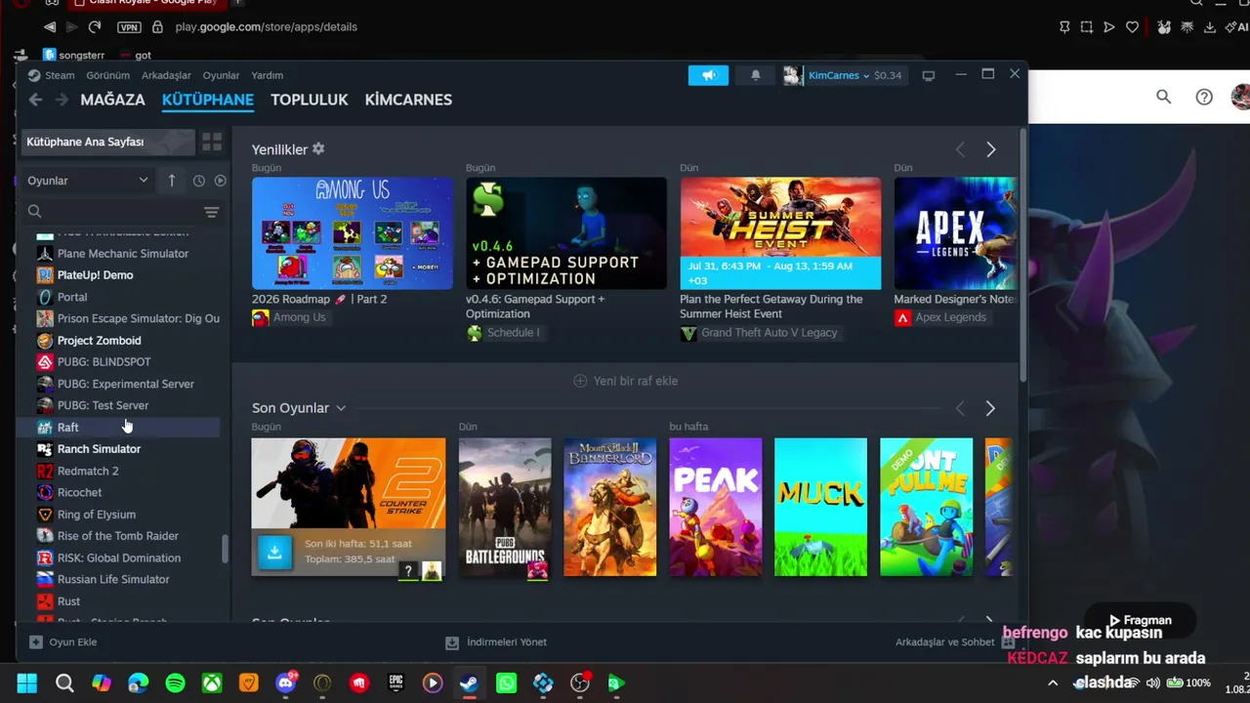Open the PEAK game cover

pos(716,508)
